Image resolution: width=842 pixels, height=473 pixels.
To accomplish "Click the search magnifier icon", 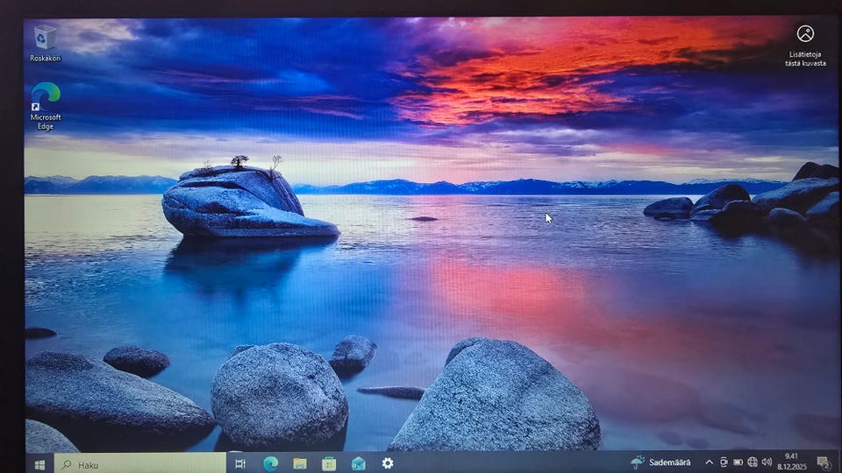I will click(67, 464).
